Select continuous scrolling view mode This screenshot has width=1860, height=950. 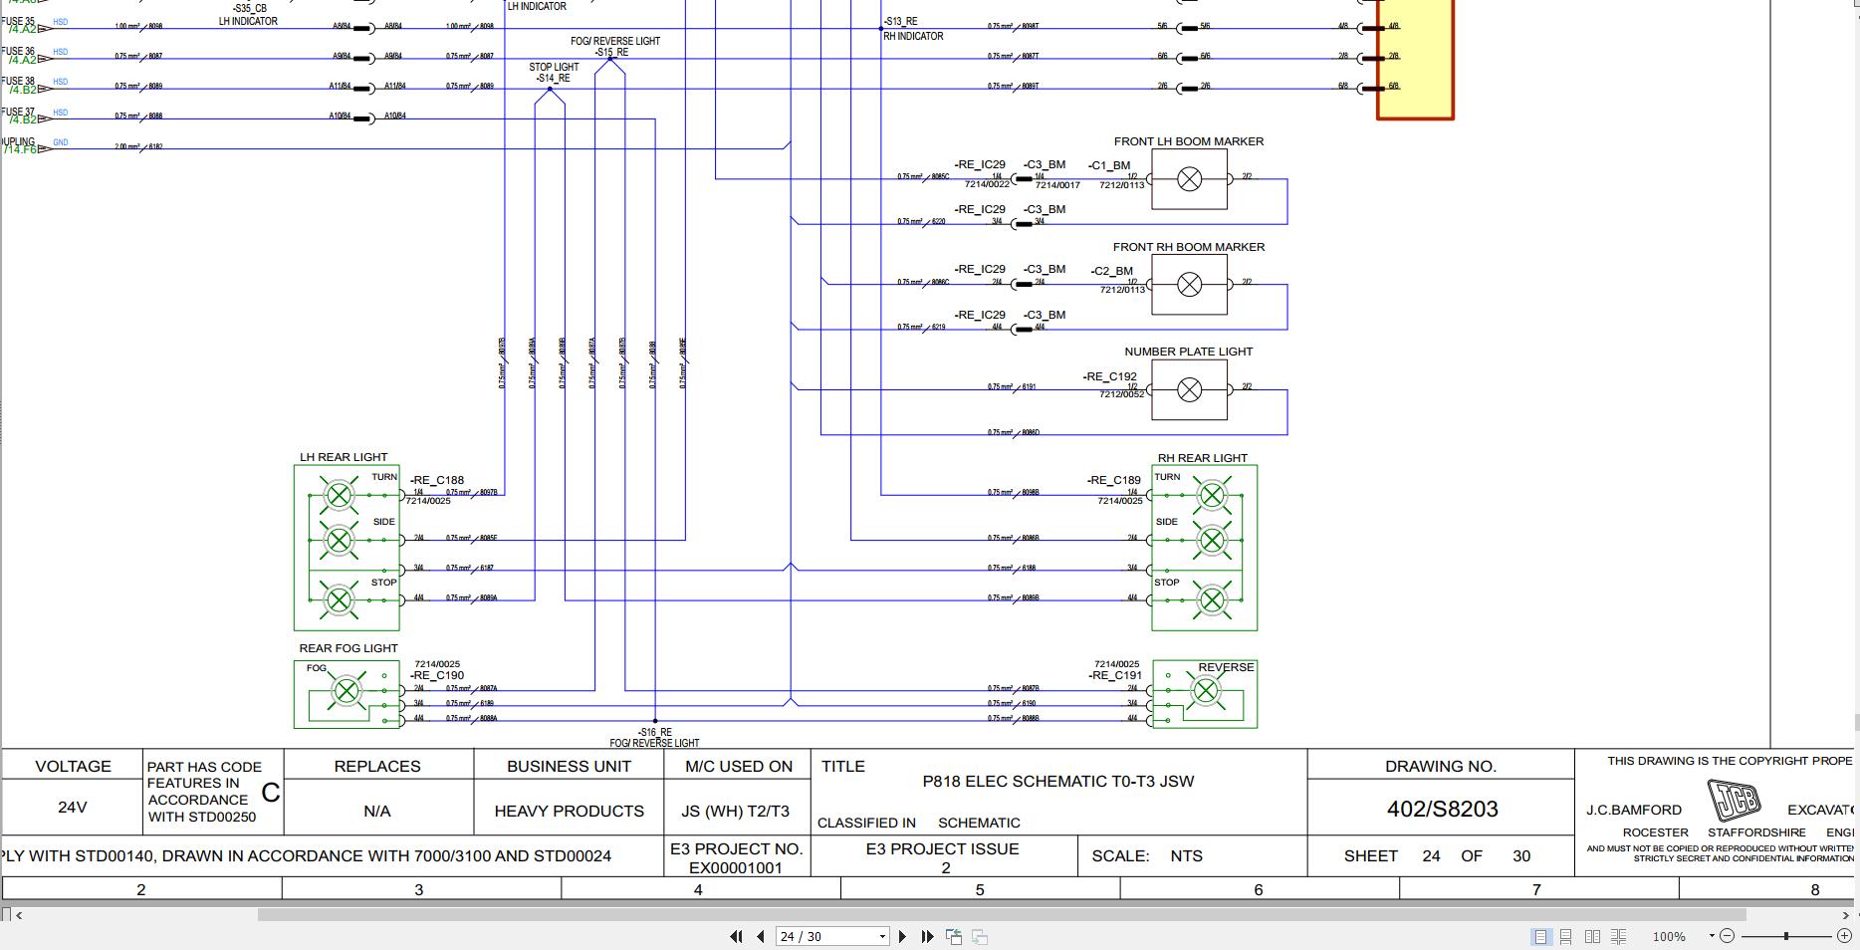pos(1566,936)
